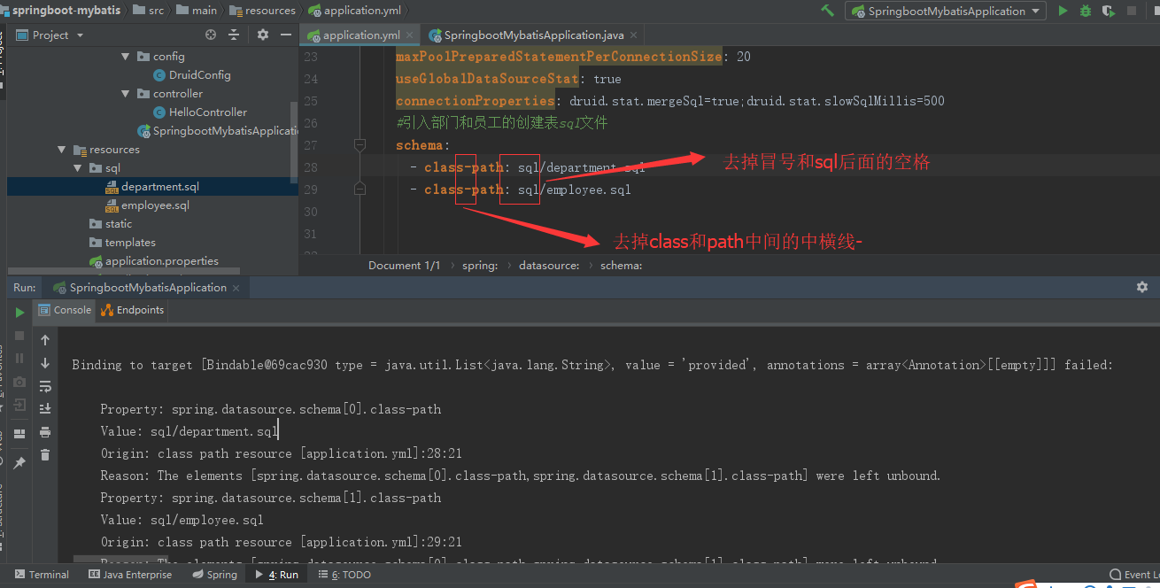Collapse the sql folder

pos(78,167)
